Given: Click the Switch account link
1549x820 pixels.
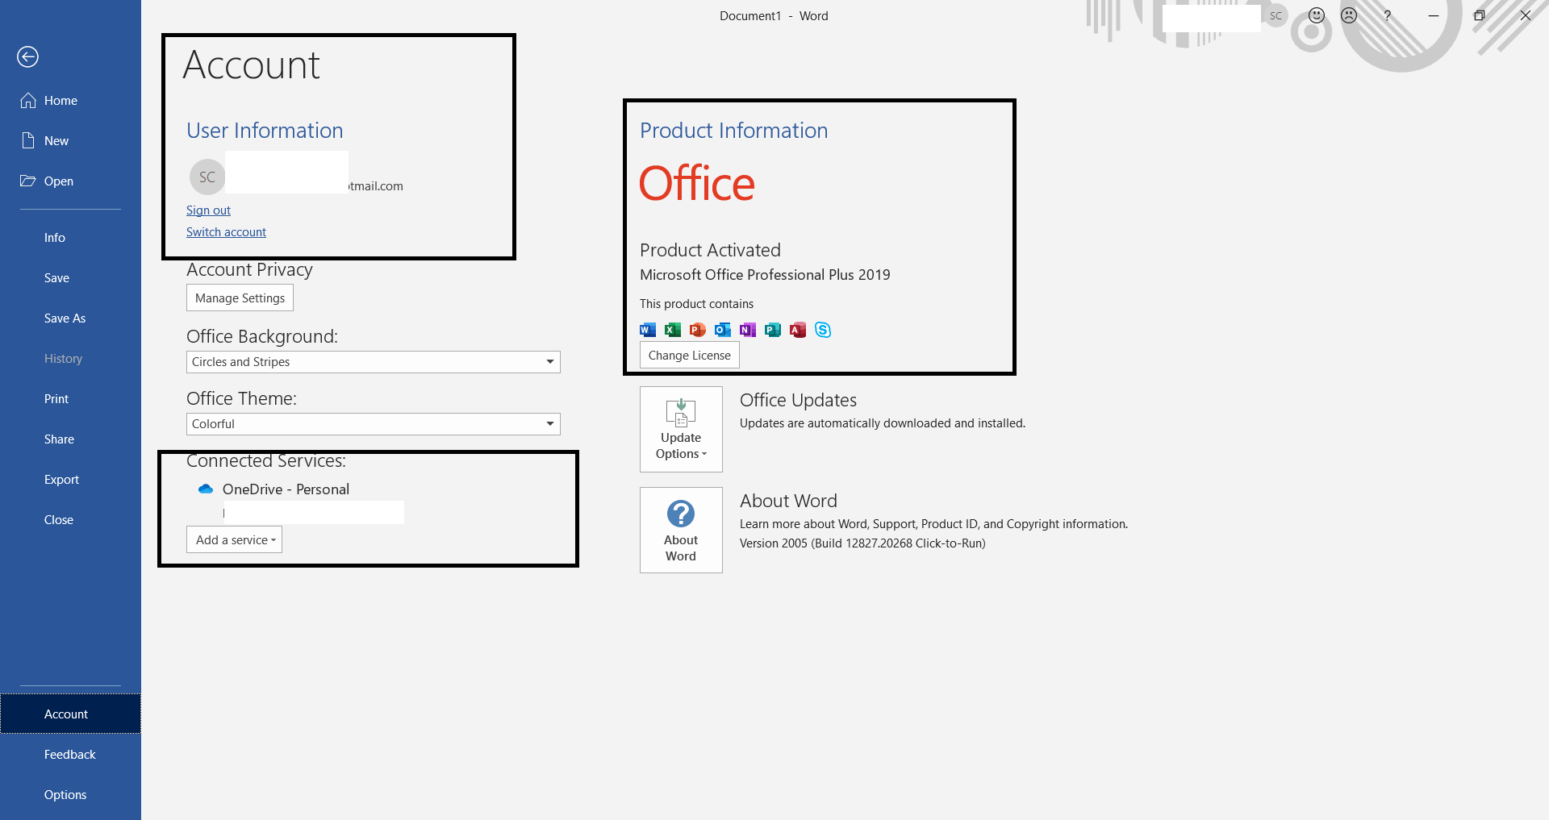Looking at the screenshot, I should tap(226, 231).
